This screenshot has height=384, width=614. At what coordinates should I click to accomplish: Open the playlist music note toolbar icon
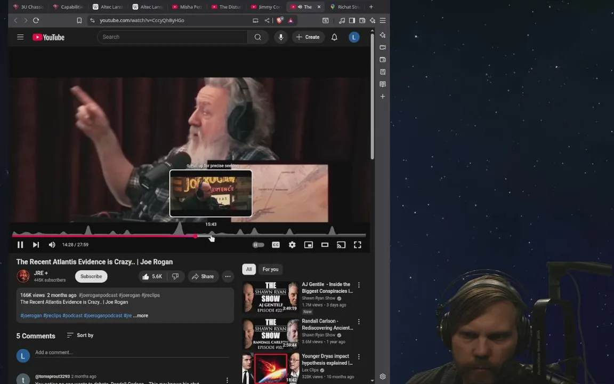[342, 20]
